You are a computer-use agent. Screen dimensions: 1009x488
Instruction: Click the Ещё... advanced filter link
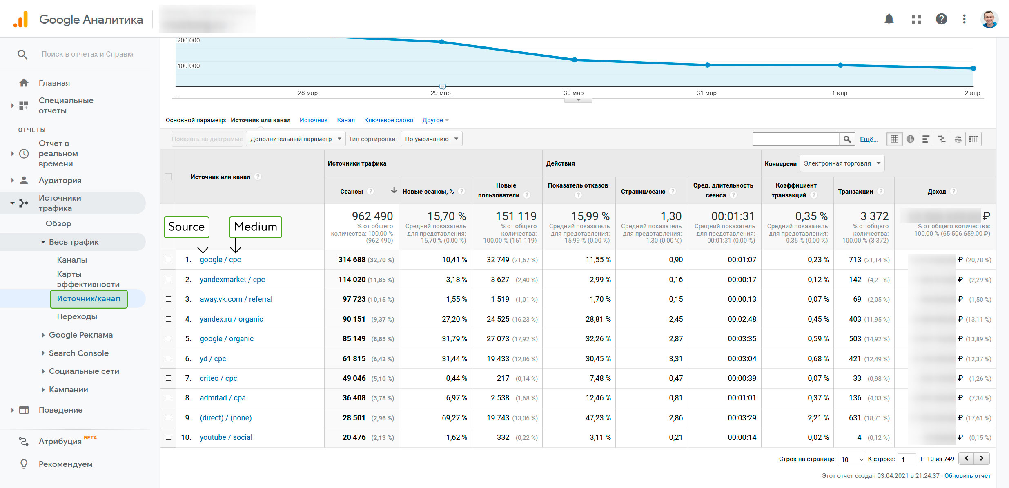[869, 139]
